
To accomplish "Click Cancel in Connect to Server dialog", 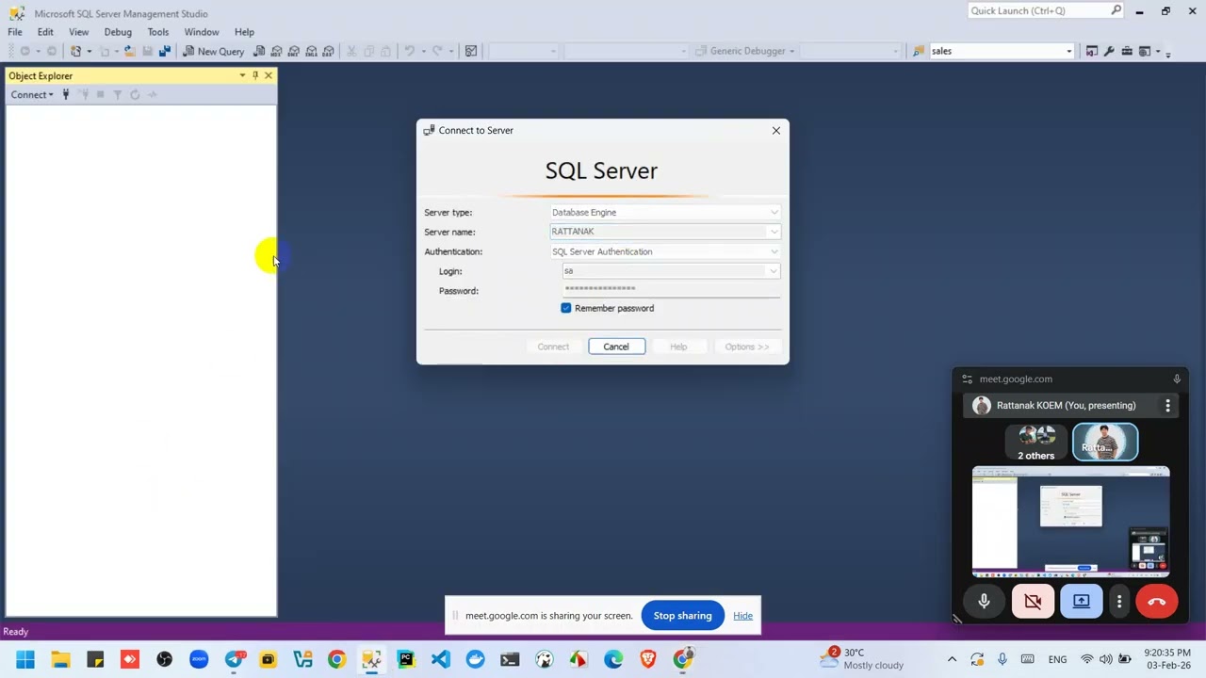I will pyautogui.click(x=616, y=347).
